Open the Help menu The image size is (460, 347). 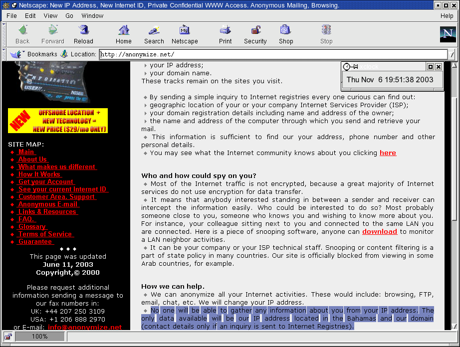(x=447, y=16)
